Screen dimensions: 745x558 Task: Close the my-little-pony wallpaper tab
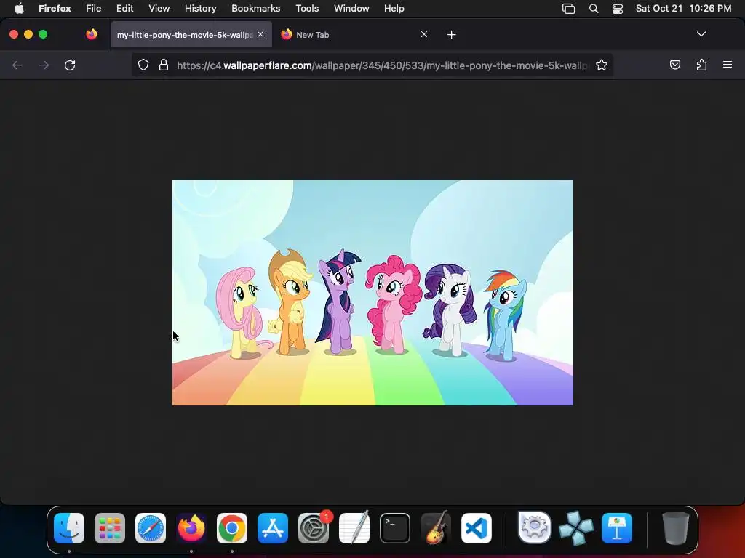tap(260, 34)
